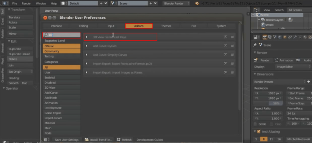Open the Constraints properties chain icon
This screenshot has width=312, height=143.
290,37
